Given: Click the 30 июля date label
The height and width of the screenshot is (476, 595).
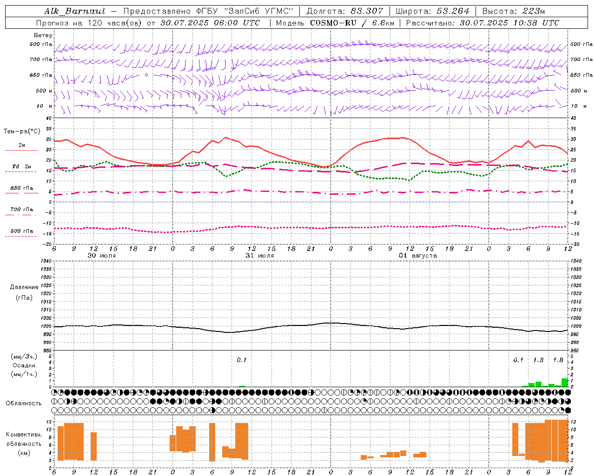Looking at the screenshot, I should tap(102, 256).
